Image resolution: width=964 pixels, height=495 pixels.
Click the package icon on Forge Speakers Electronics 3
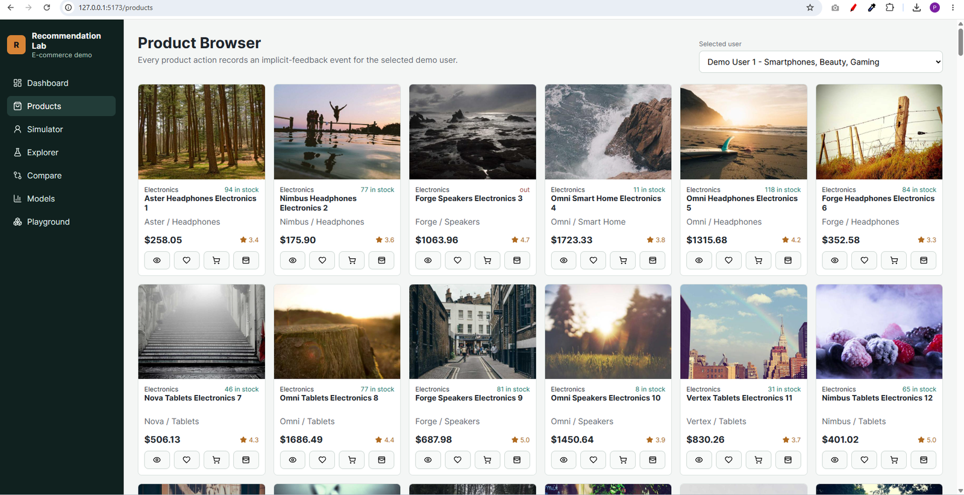tap(517, 260)
